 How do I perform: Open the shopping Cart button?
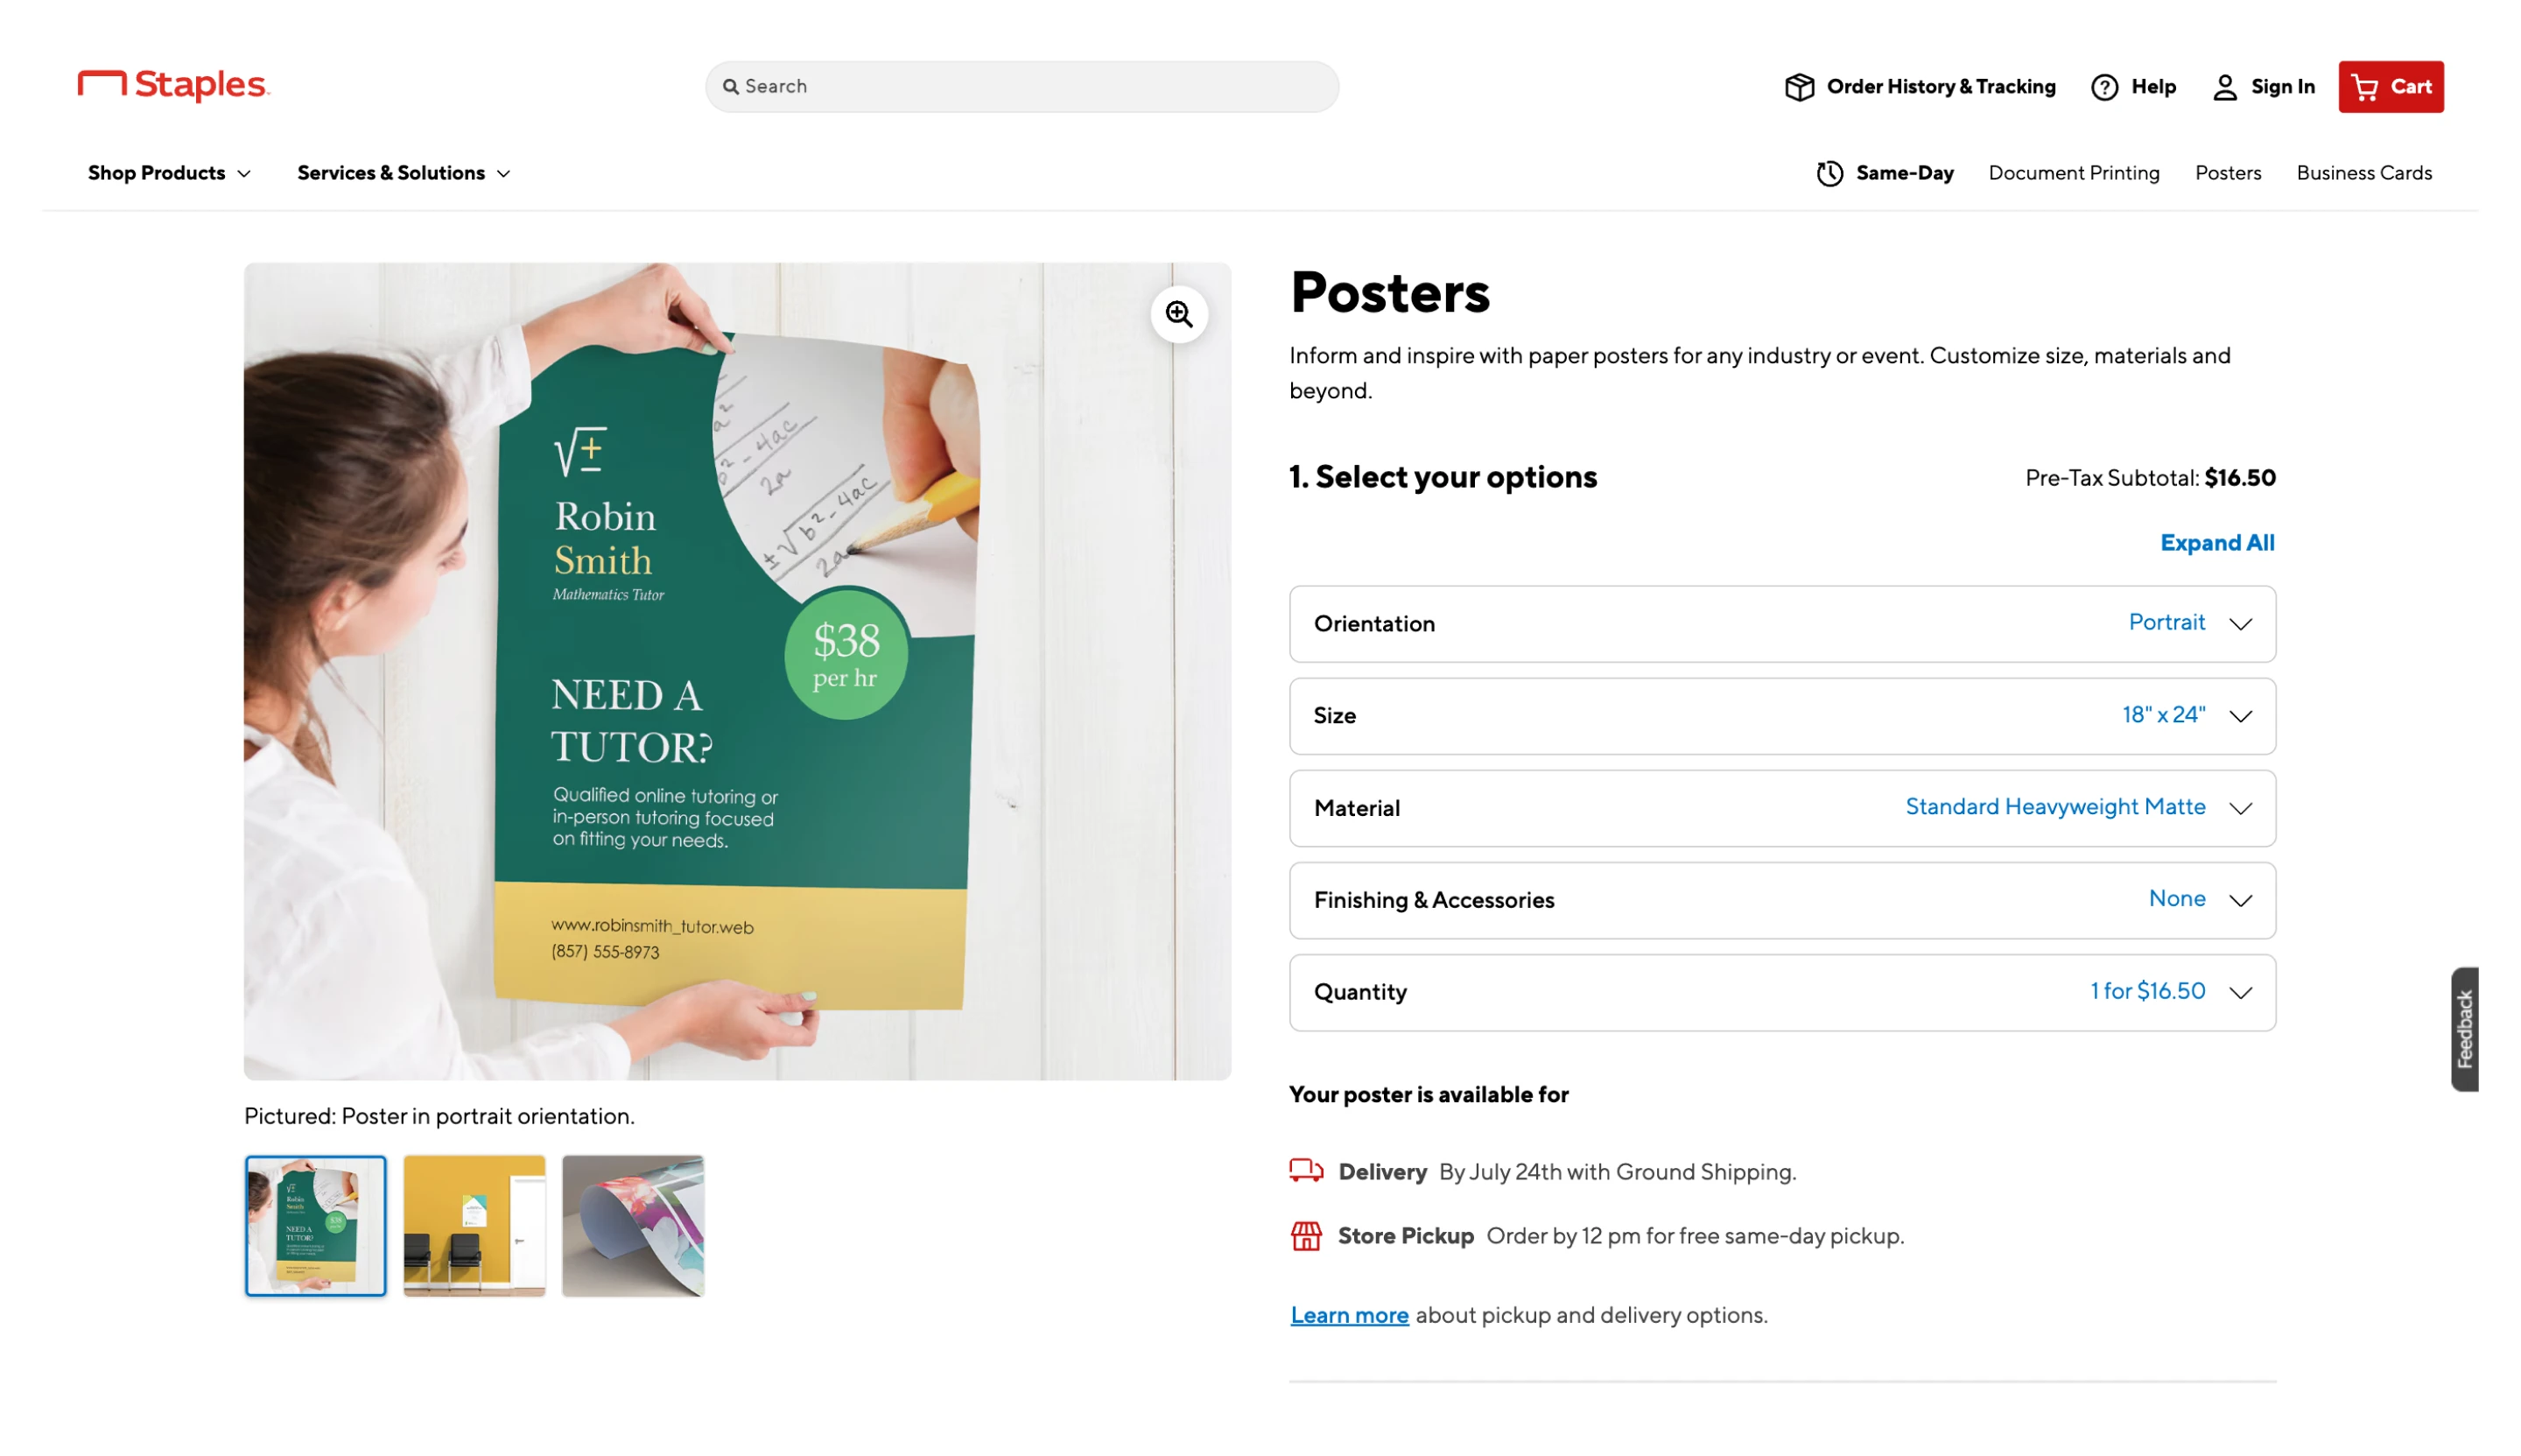(2390, 86)
